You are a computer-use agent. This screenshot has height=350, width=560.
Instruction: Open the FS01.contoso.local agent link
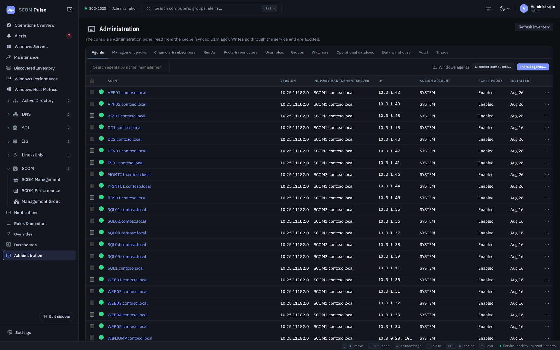click(x=125, y=163)
